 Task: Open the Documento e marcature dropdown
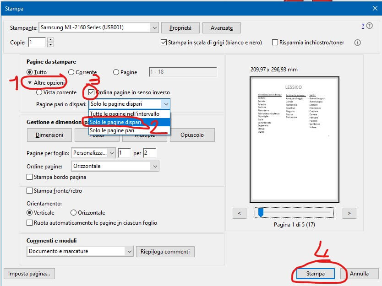click(x=129, y=251)
